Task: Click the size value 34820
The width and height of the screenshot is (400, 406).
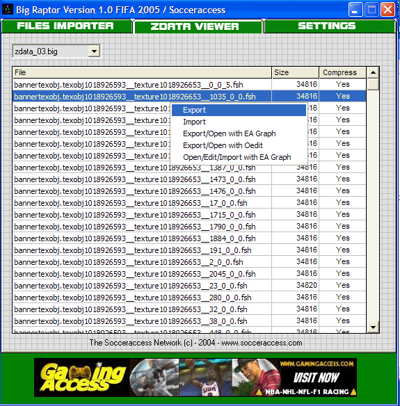Action: click(307, 285)
